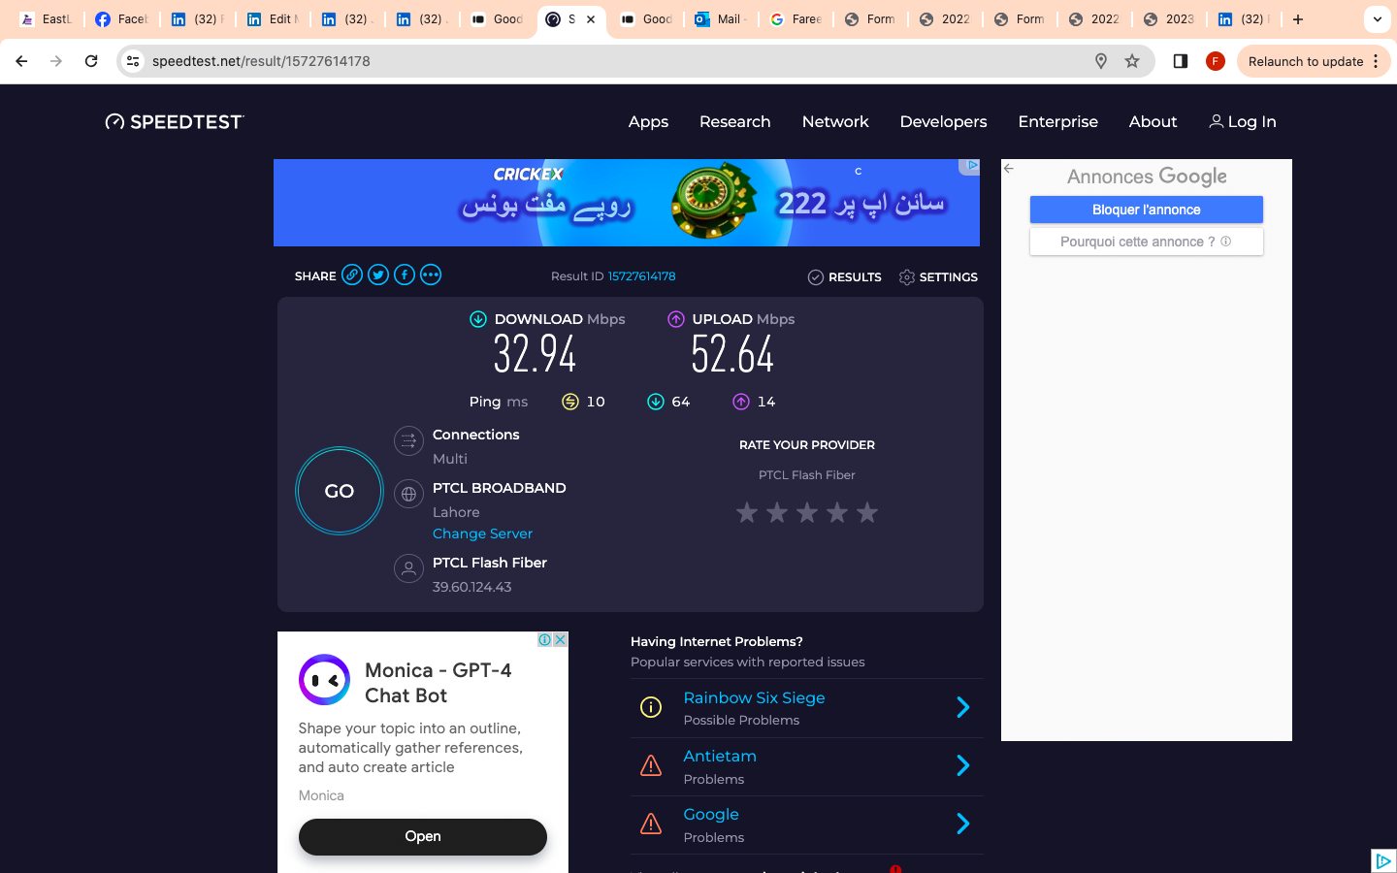The width and height of the screenshot is (1397, 873).
Task: Click the upload arrow icon beside UPLOAD
Action: 676,319
